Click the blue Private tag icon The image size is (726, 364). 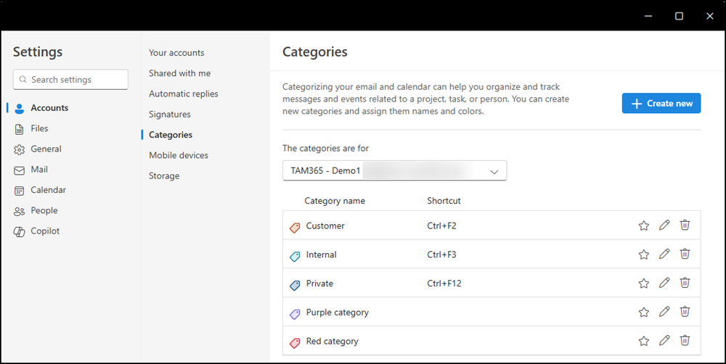point(295,285)
